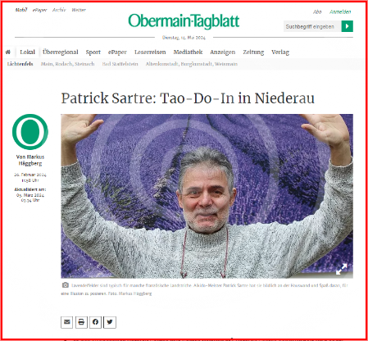Screen dimensions: 368x341
Task: Open the Wetter link at top
Action: pos(79,10)
